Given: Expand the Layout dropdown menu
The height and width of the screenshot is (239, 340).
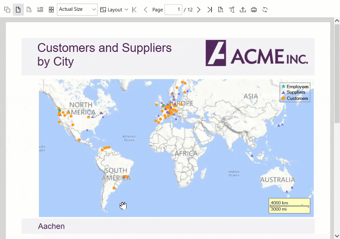Looking at the screenshot, I should (x=114, y=10).
